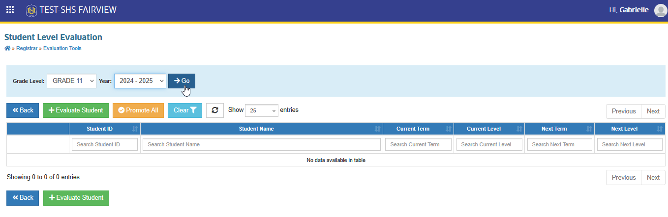Click the top Next pagination button

pos(653,111)
